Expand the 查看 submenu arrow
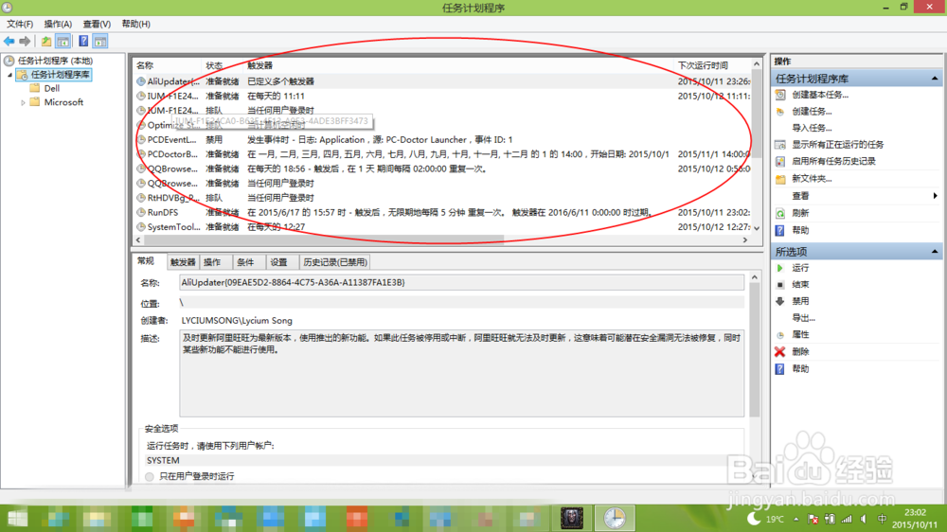 point(935,196)
